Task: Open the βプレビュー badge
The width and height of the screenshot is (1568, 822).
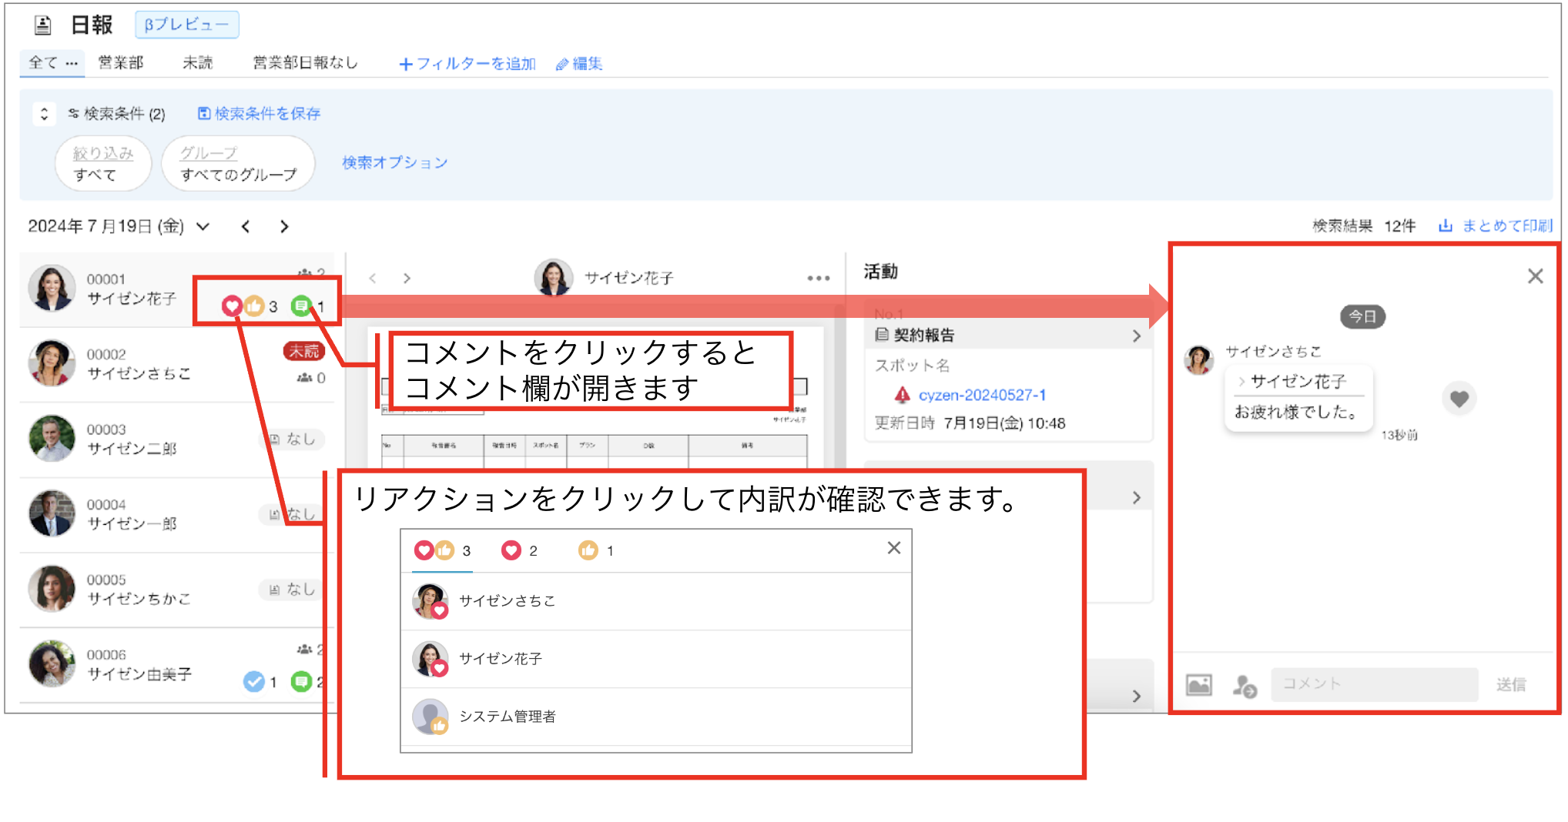Action: click(187, 25)
